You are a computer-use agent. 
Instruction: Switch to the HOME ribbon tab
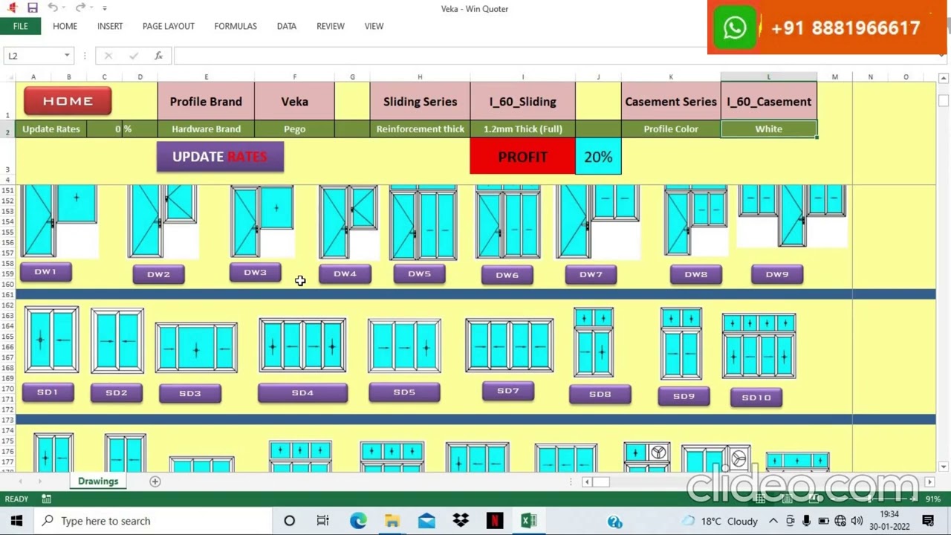(x=65, y=26)
